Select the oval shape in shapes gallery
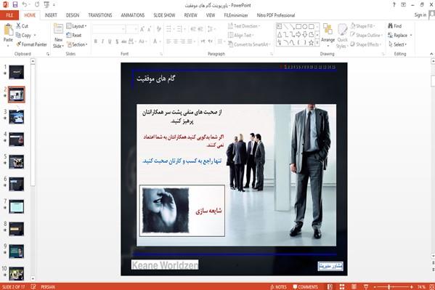This screenshot has width=435, height=290. click(304, 27)
